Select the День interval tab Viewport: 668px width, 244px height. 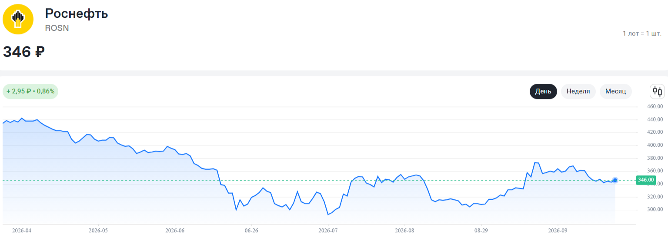coord(543,92)
